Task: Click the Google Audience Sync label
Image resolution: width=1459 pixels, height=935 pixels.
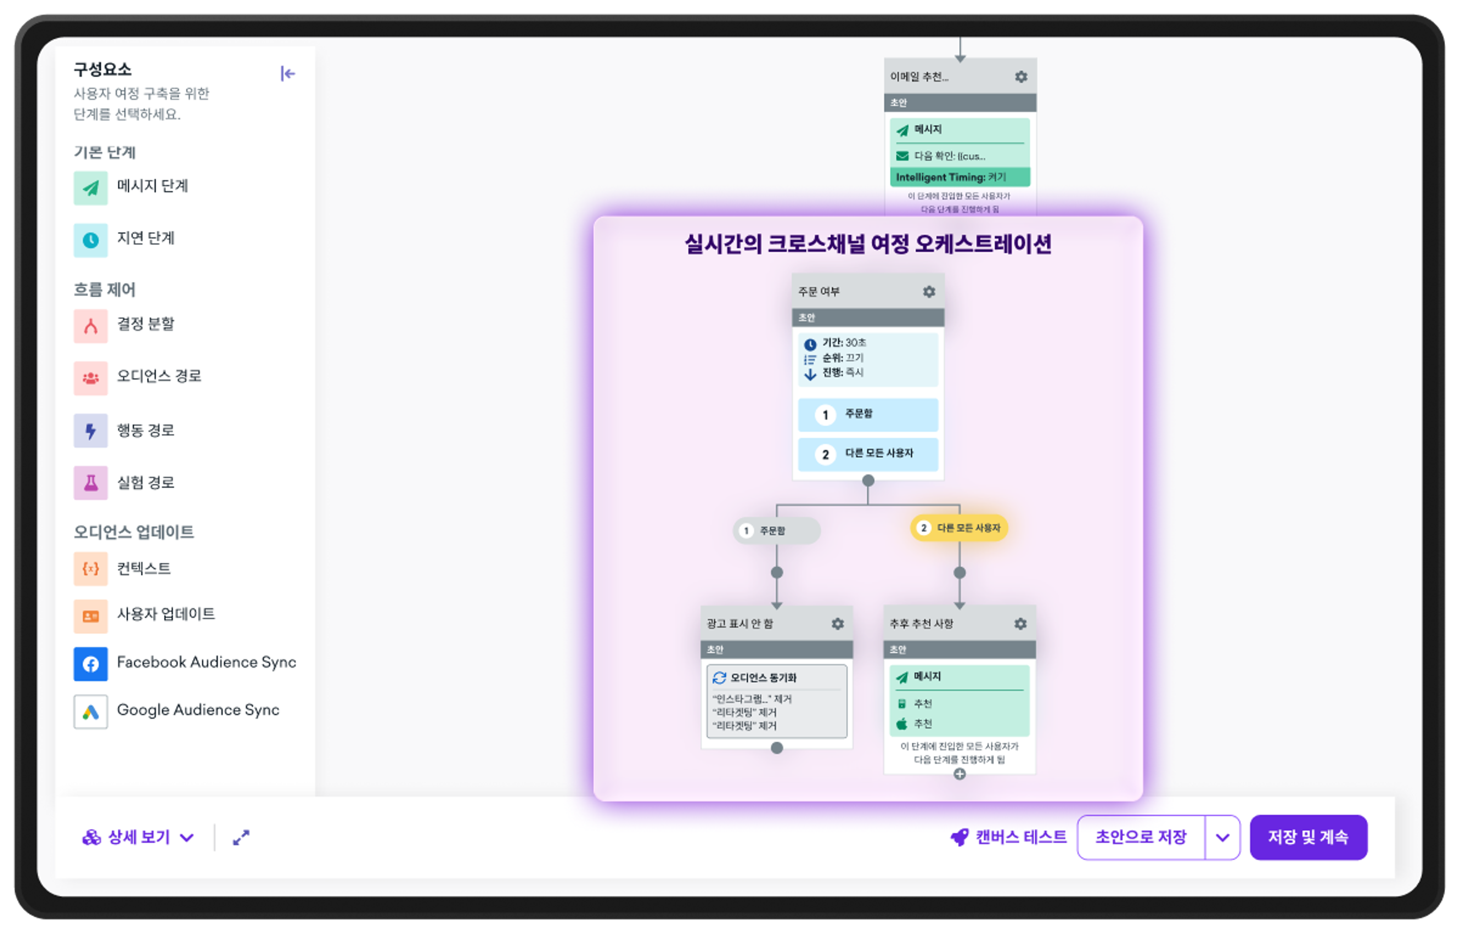Action: 198,710
